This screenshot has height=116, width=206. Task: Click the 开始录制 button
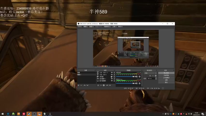pyautogui.click(x=166, y=75)
